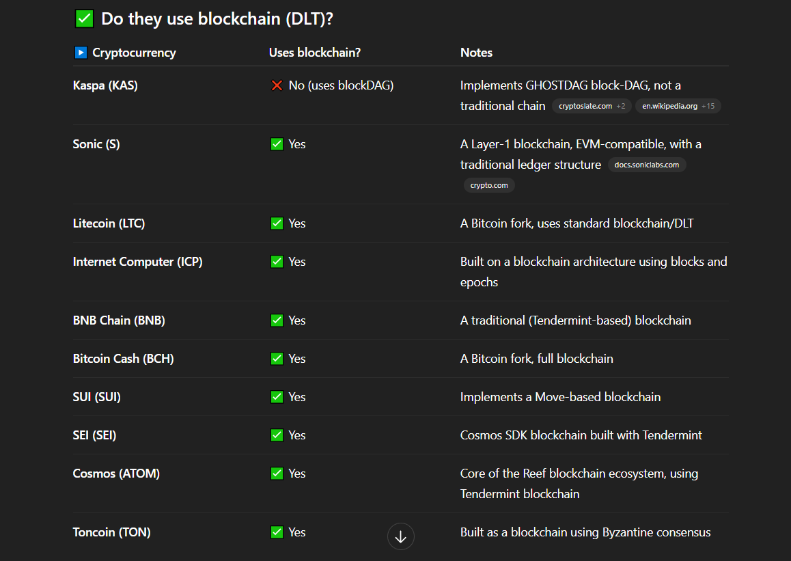The height and width of the screenshot is (561, 791).
Task: Click the 'A traditional (Tendermint-based) blockchain' note
Action: tap(576, 320)
